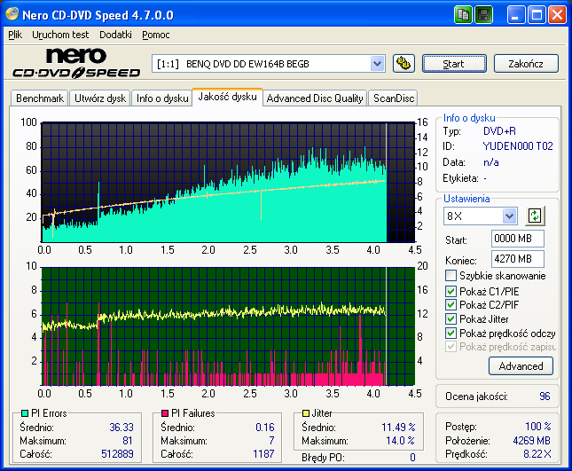The height and width of the screenshot is (471, 572).
Task: Click the Położenie 4269 MB value
Action: [531, 440]
